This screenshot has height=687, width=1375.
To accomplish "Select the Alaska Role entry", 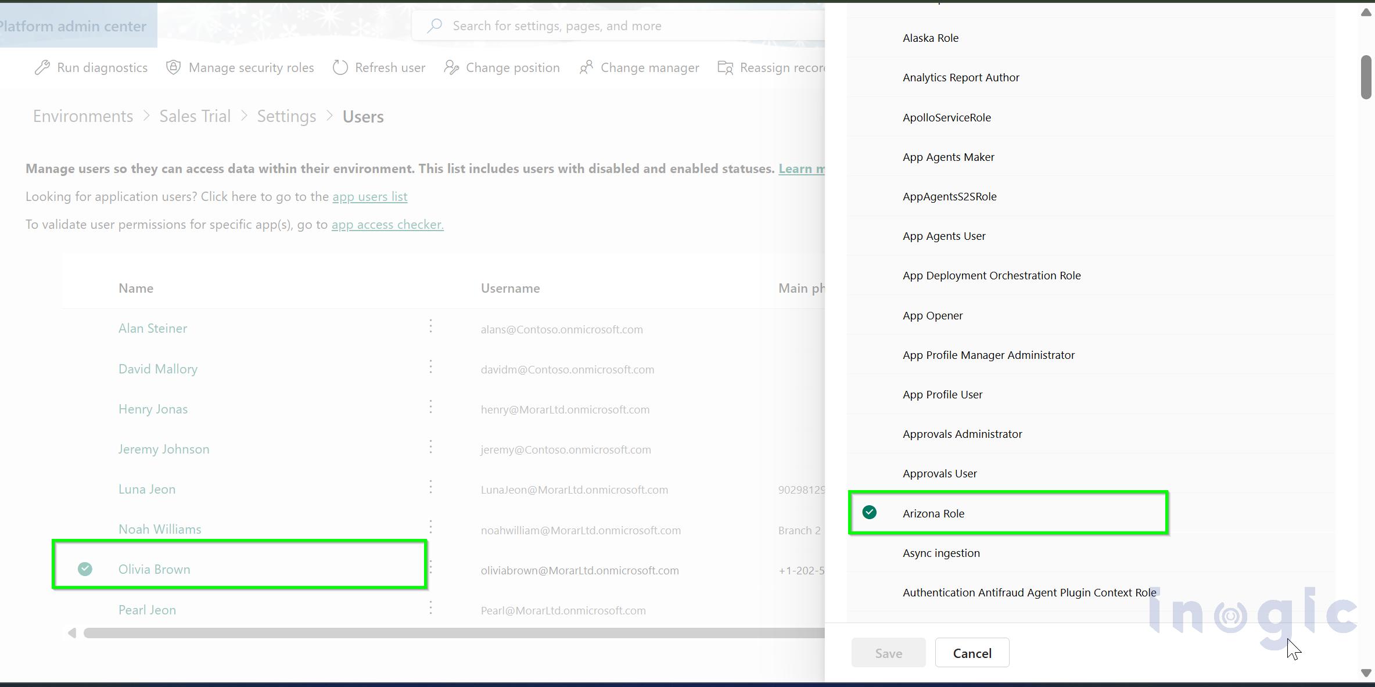I will pos(1090,38).
